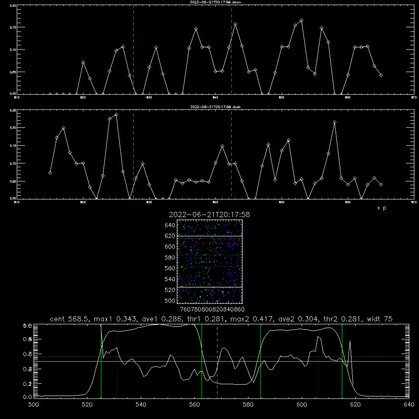Click the highest diamond marker in dusk plot

coord(116,115)
